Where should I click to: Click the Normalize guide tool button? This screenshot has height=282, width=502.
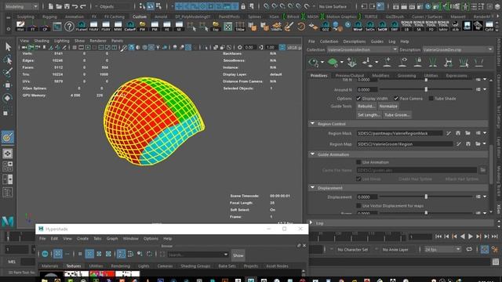pos(388,107)
